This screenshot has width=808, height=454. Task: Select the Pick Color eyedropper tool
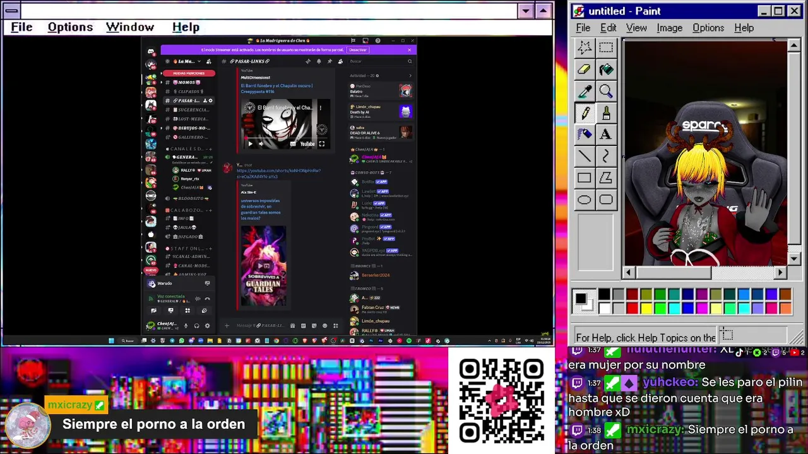(585, 91)
